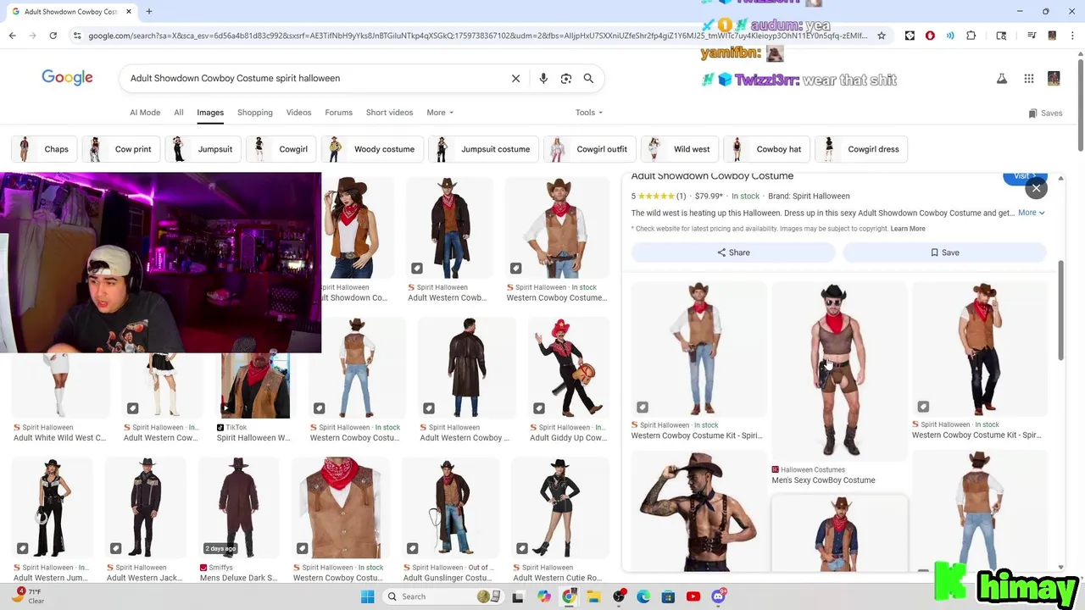Open Microsoft Store from the taskbar
The height and width of the screenshot is (610, 1085).
[668, 596]
